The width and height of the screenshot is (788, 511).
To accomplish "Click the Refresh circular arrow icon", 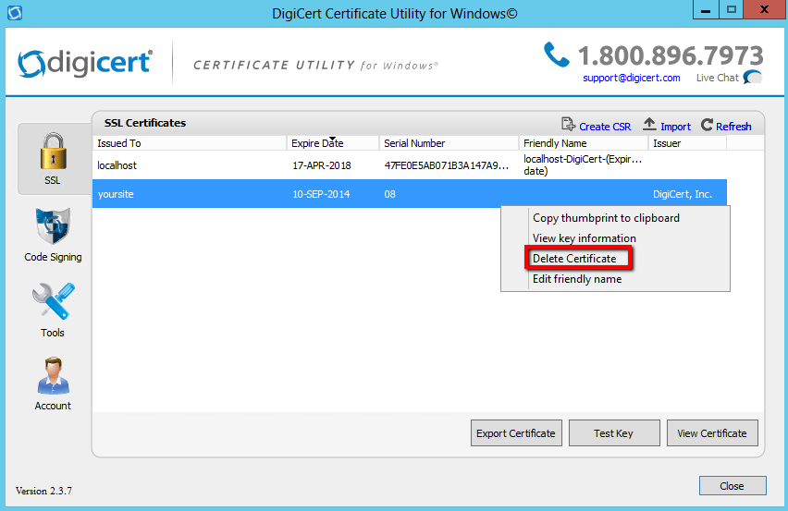I will click(x=707, y=125).
